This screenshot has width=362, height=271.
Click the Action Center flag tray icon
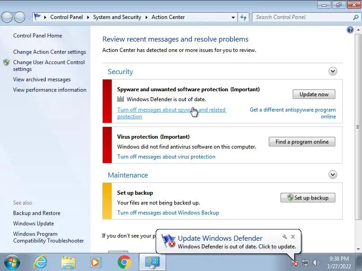295,262
